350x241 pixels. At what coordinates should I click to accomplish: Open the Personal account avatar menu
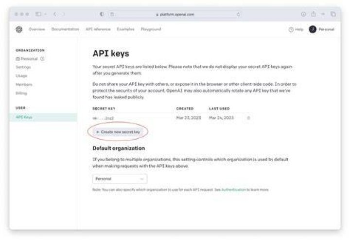pyautogui.click(x=321, y=29)
